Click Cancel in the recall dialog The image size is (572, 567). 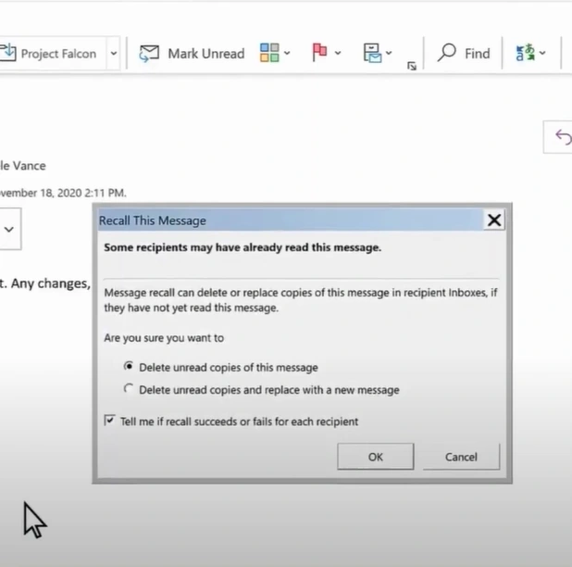tap(461, 457)
